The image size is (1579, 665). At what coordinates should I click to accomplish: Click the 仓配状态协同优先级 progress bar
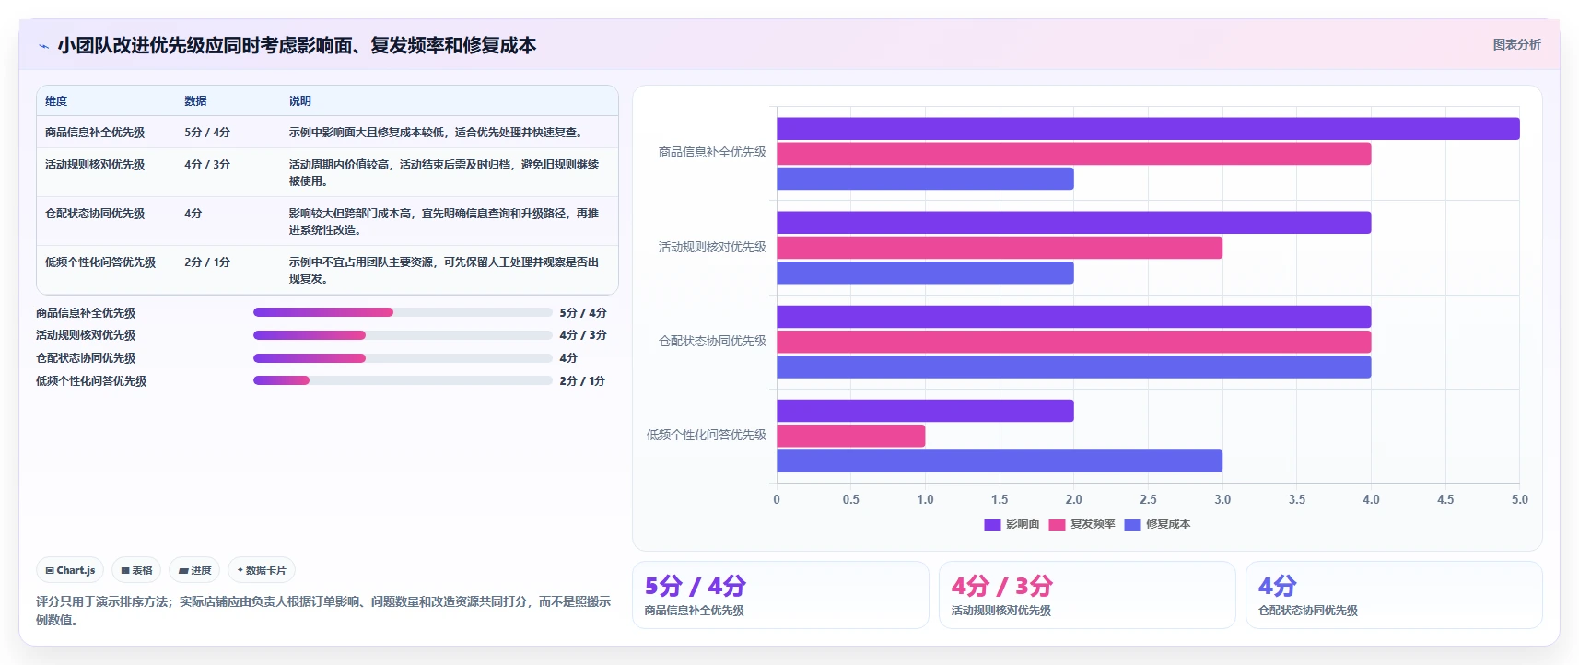pos(403,358)
